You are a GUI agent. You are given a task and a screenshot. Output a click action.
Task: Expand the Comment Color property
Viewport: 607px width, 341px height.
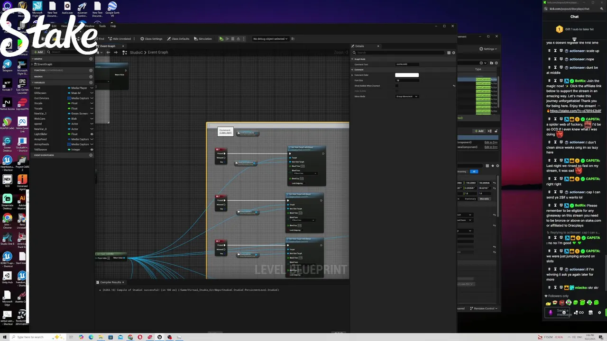[352, 75]
